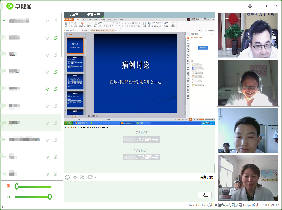Click the scissors screenshot icon

pos(75,177)
